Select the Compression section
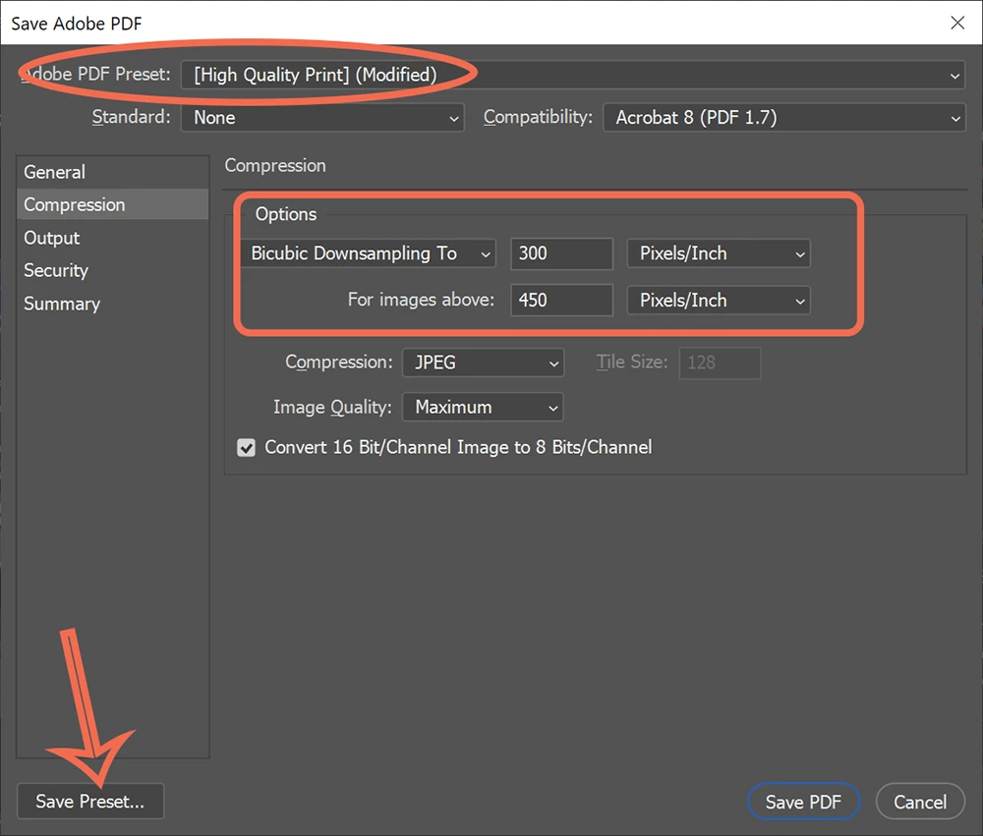This screenshot has height=836, width=983. [x=113, y=205]
